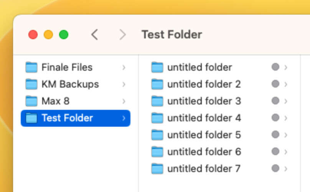
Task: Go back with the left chevron button
Action: 94,35
